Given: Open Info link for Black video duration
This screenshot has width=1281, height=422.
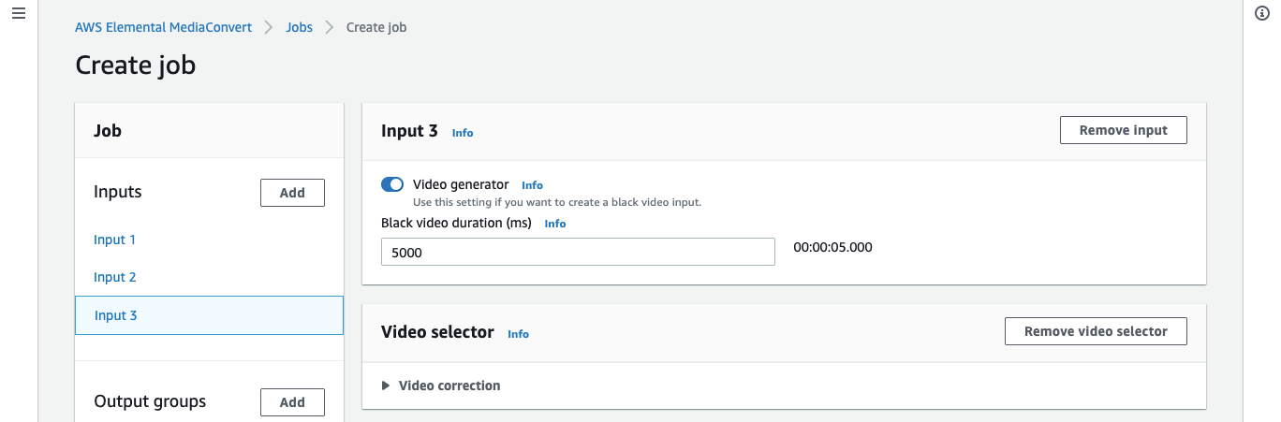Looking at the screenshot, I should tap(555, 224).
